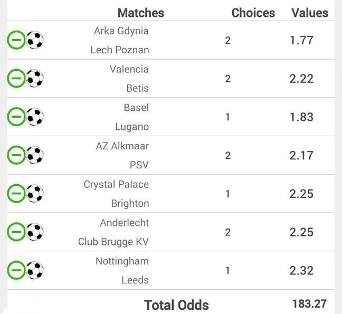Click the 1.77 odds value

point(301,41)
